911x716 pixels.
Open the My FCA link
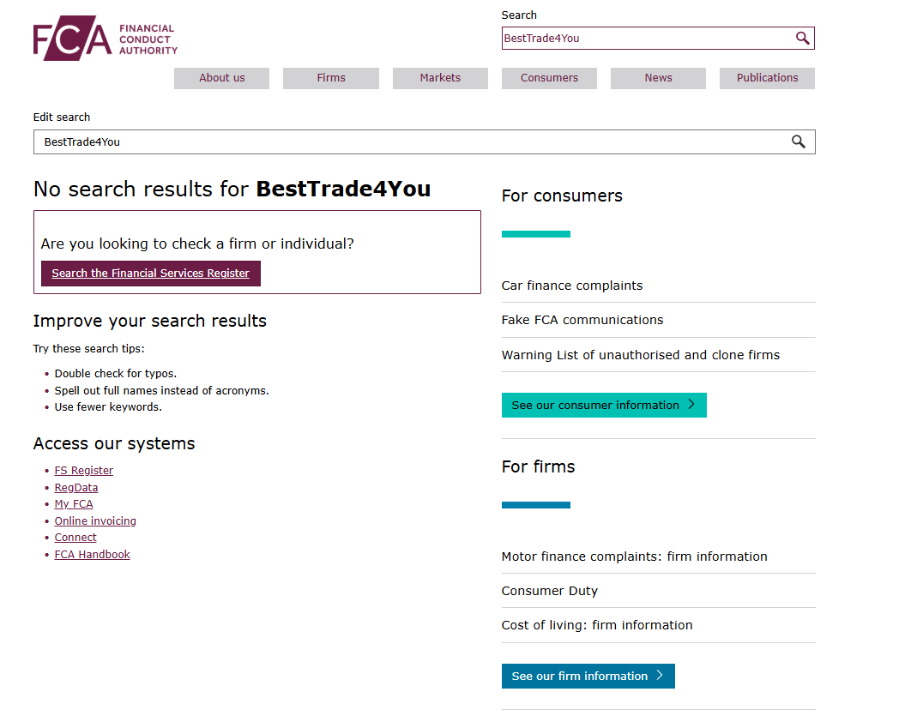pos(74,504)
